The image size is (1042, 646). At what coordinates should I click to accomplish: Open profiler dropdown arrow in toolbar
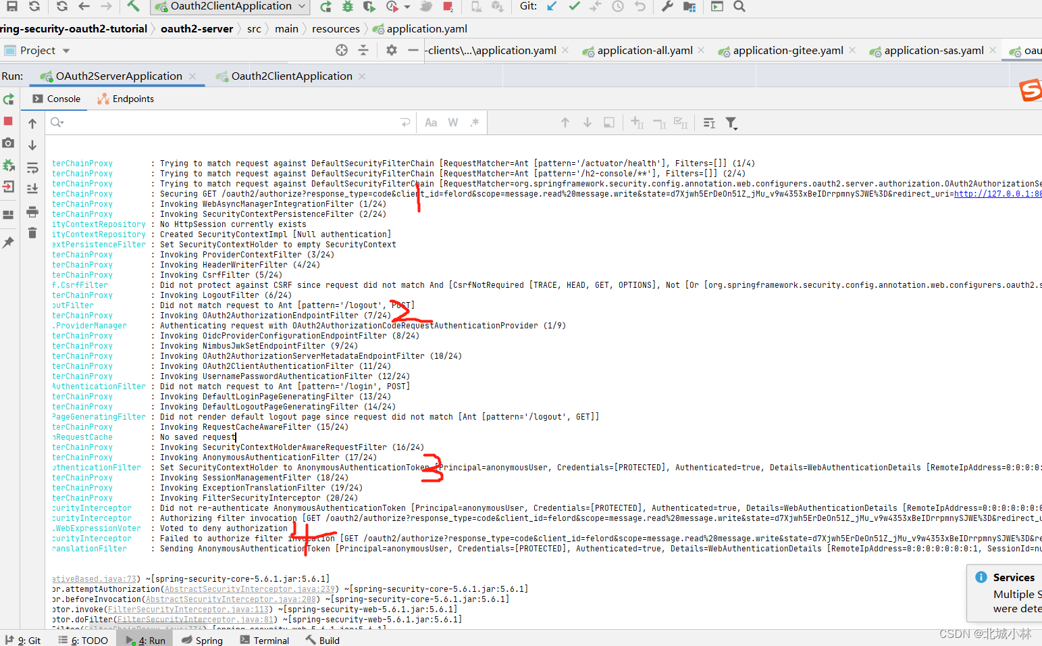[x=407, y=7]
